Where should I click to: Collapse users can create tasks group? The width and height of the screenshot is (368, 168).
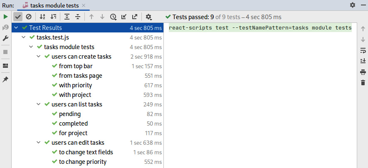pos(39,57)
